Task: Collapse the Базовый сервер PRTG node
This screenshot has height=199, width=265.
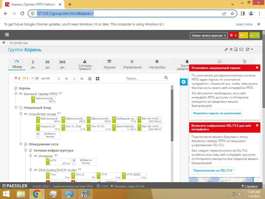Action: [16, 93]
